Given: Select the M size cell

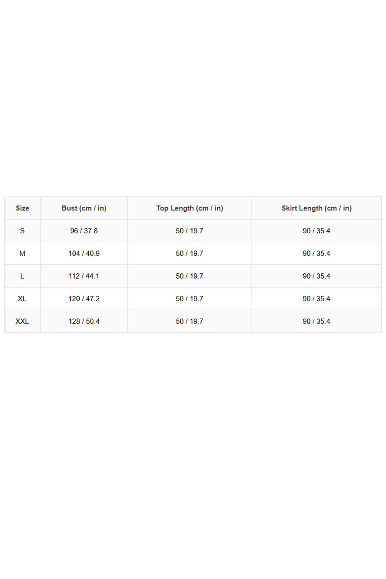Looking at the screenshot, I should coord(22,254).
